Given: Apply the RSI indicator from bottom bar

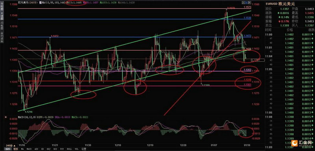Looking at the screenshot, I should (55, 149).
